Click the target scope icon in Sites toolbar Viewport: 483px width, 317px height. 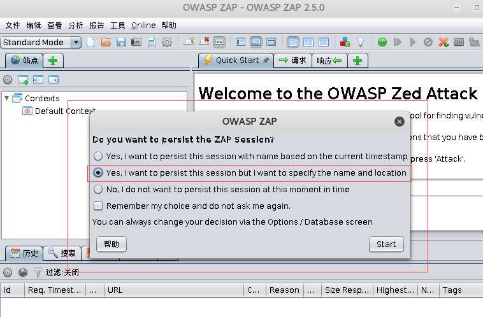pyautogui.click(x=8, y=80)
